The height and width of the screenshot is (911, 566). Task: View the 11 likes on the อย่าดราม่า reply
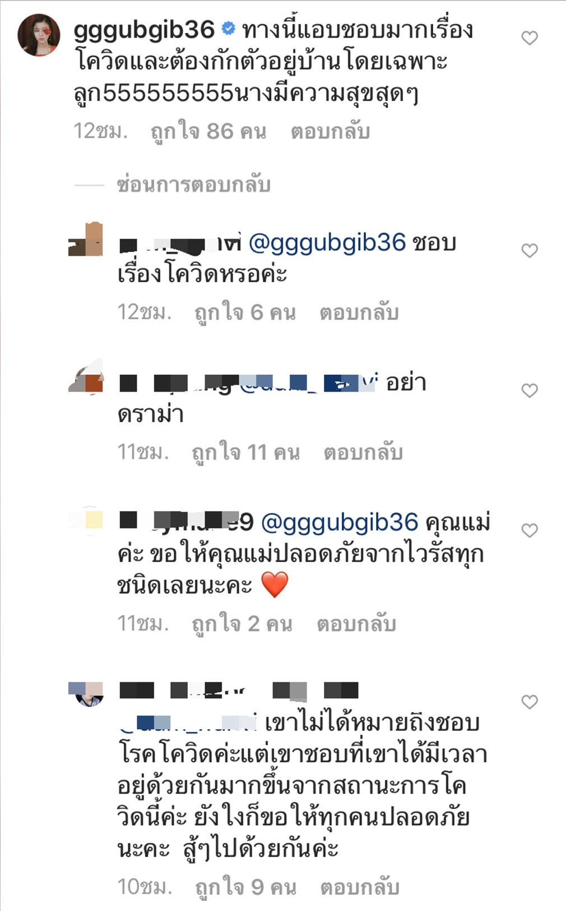coord(245,452)
